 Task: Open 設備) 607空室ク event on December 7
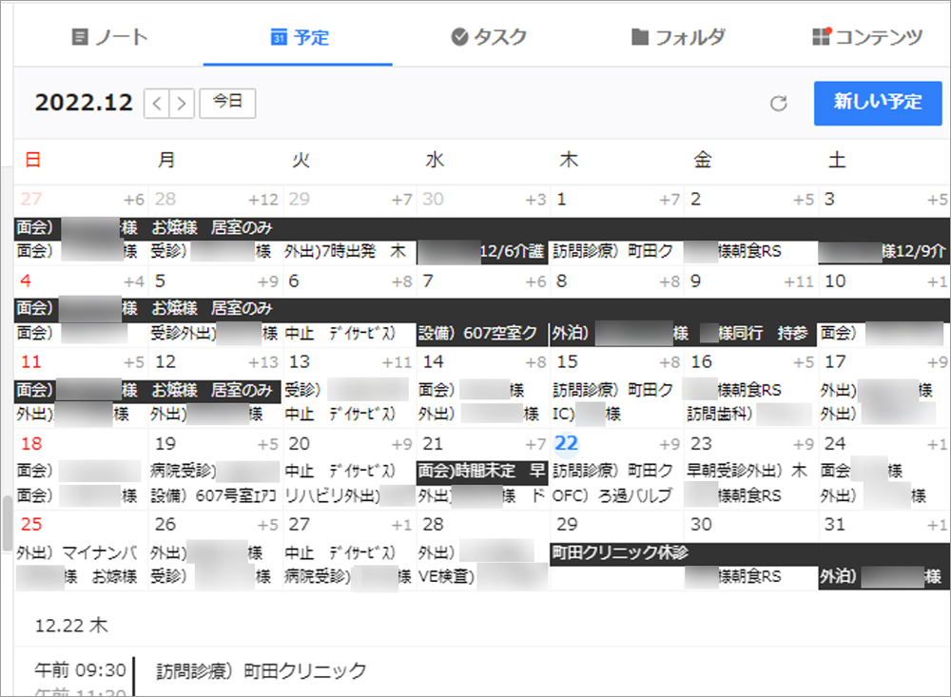click(482, 334)
